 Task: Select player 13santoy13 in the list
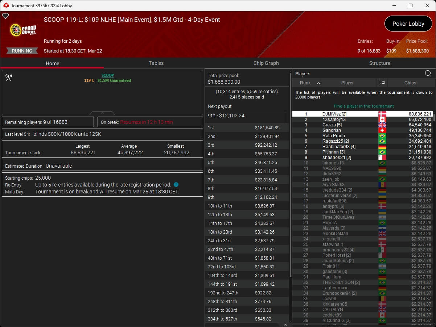pyautogui.click(x=334, y=120)
